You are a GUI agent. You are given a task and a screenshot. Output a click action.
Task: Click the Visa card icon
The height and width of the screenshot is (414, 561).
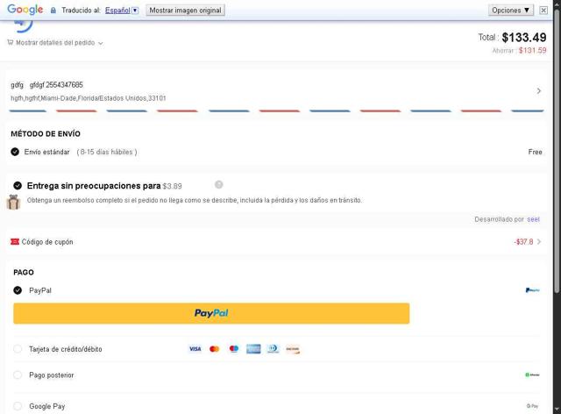195,349
